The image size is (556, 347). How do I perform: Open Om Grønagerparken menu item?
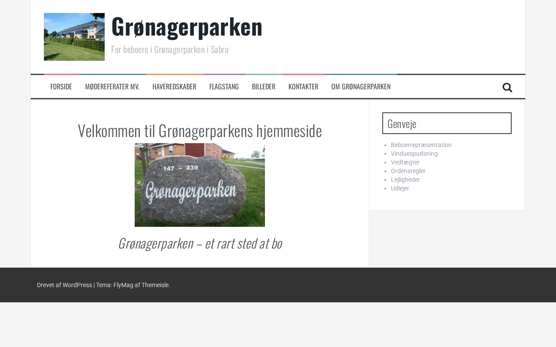click(361, 86)
